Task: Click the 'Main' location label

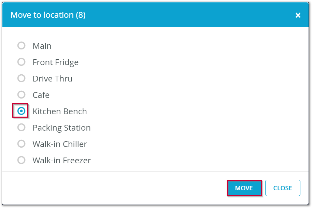Action: pyautogui.click(x=42, y=46)
